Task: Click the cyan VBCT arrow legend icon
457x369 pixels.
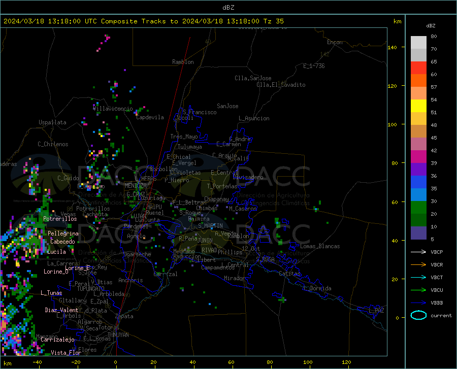Action: click(x=418, y=277)
